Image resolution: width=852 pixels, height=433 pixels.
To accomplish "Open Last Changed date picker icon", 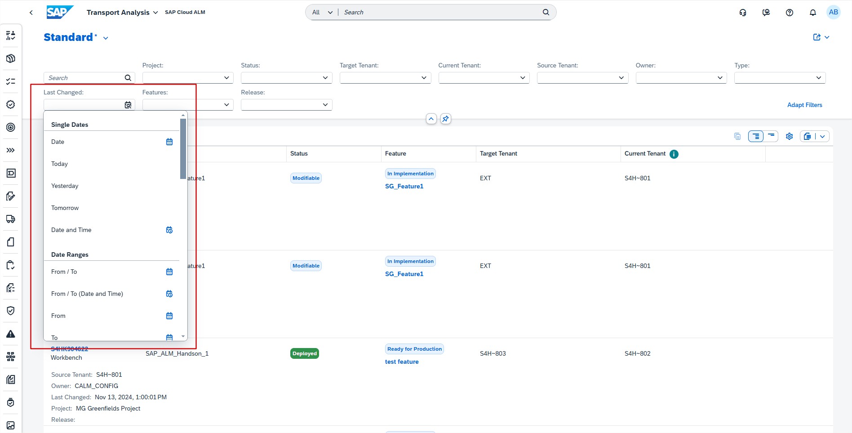I will (x=128, y=105).
